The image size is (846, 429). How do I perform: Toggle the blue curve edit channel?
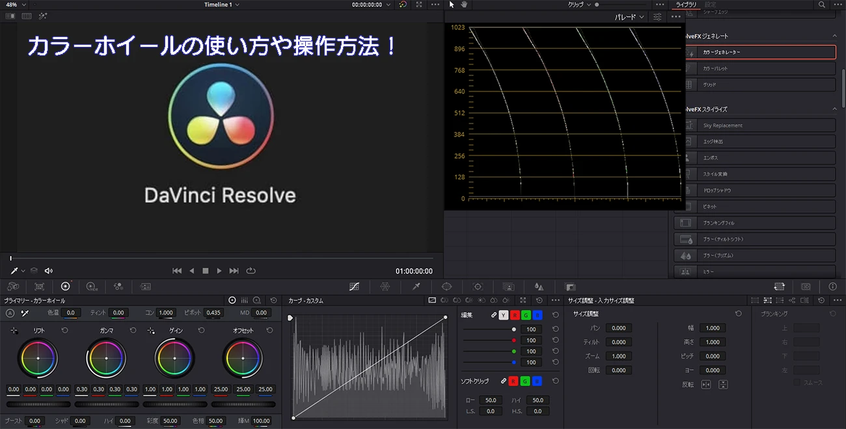point(536,315)
